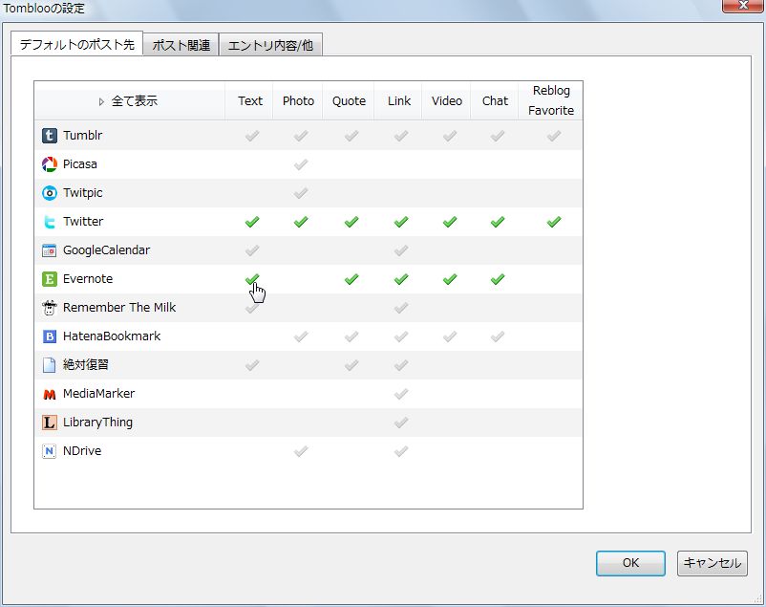Select the Remember The Milk row label
The height and width of the screenshot is (607, 766).
[119, 308]
